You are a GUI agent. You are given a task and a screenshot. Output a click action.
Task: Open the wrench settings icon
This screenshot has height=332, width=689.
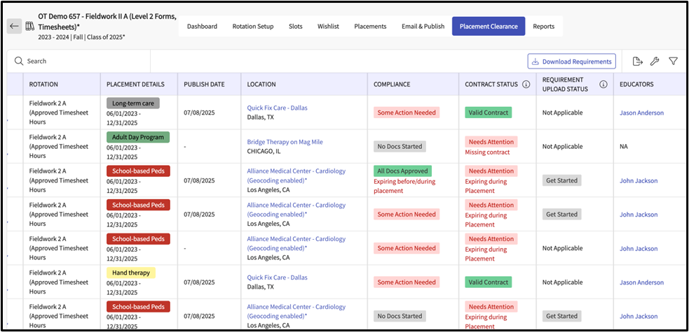tap(655, 62)
